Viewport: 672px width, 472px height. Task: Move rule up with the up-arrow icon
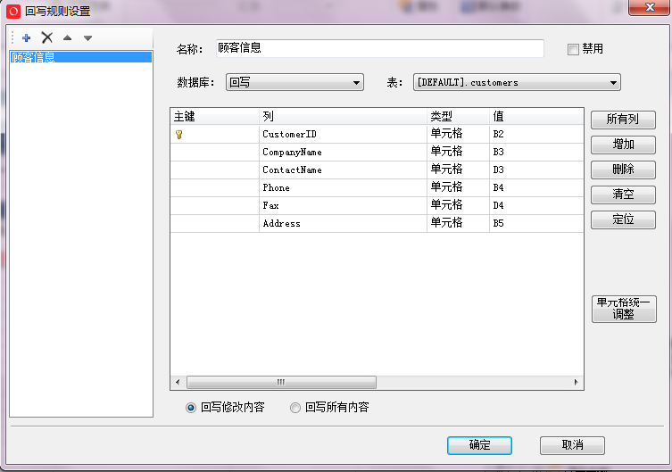point(67,37)
